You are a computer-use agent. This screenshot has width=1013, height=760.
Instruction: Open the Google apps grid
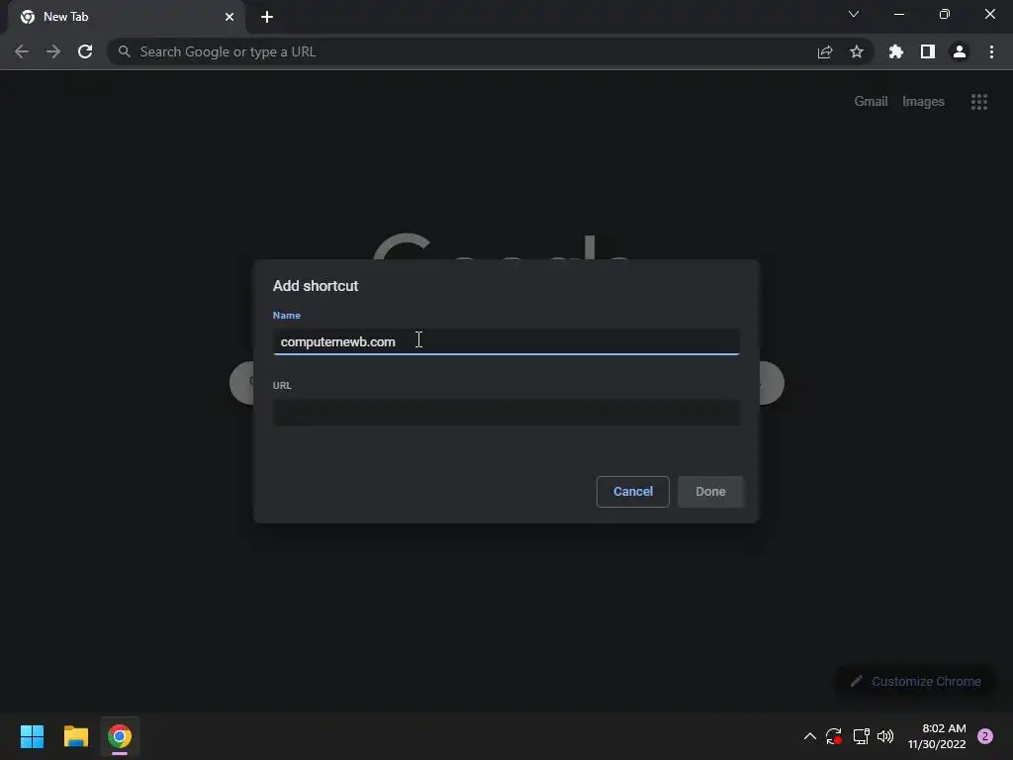(979, 102)
